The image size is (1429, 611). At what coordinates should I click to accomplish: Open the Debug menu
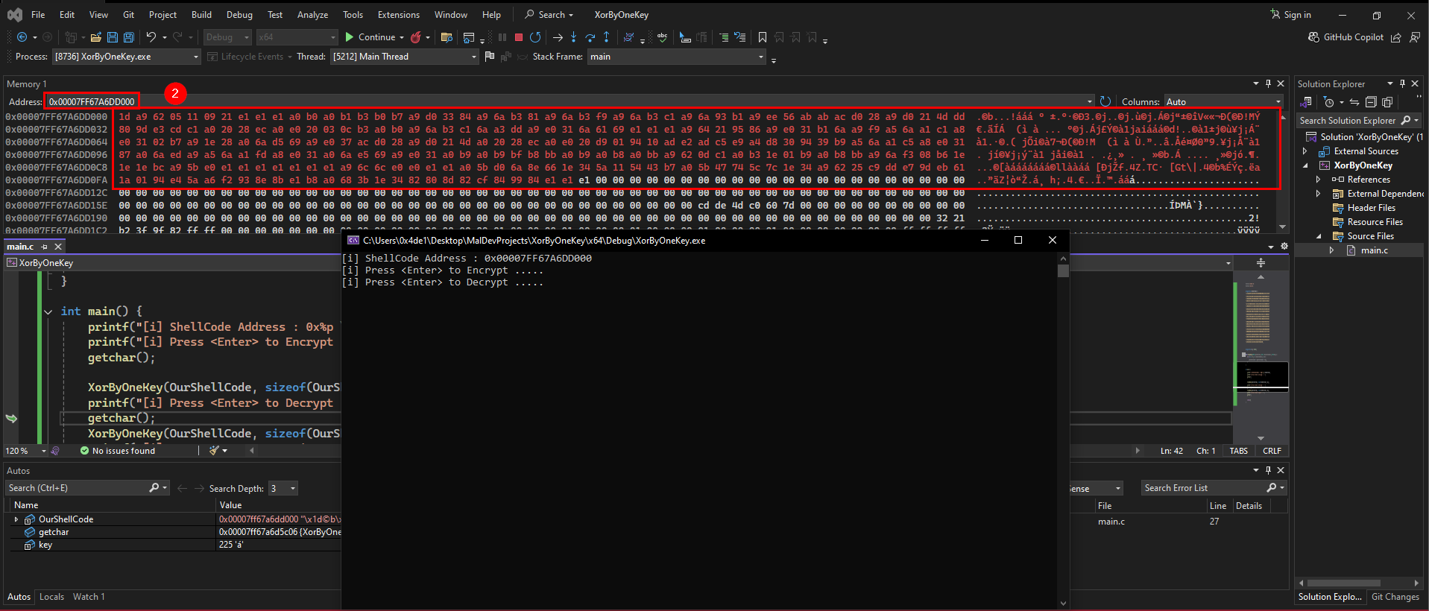[239, 15]
